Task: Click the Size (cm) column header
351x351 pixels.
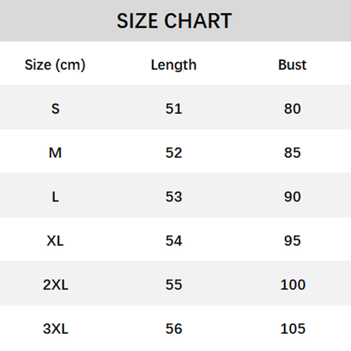Action: tap(55, 65)
